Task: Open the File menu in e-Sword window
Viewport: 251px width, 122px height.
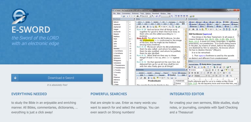Action: point(114,14)
